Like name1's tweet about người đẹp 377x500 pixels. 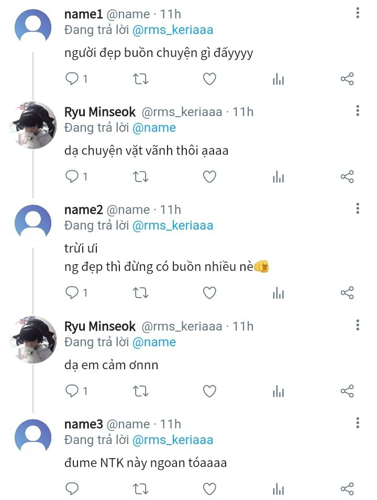(209, 79)
